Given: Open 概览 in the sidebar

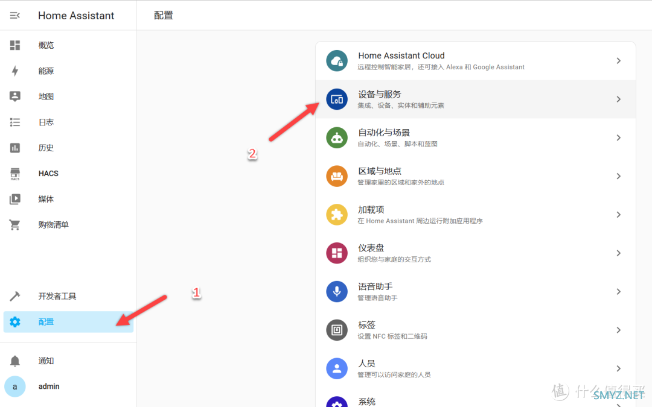Looking at the screenshot, I should [x=46, y=45].
